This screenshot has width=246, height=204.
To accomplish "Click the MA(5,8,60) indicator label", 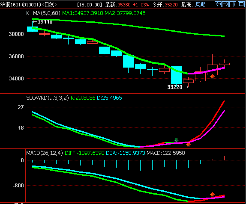I will pyautogui.click(x=47, y=13).
